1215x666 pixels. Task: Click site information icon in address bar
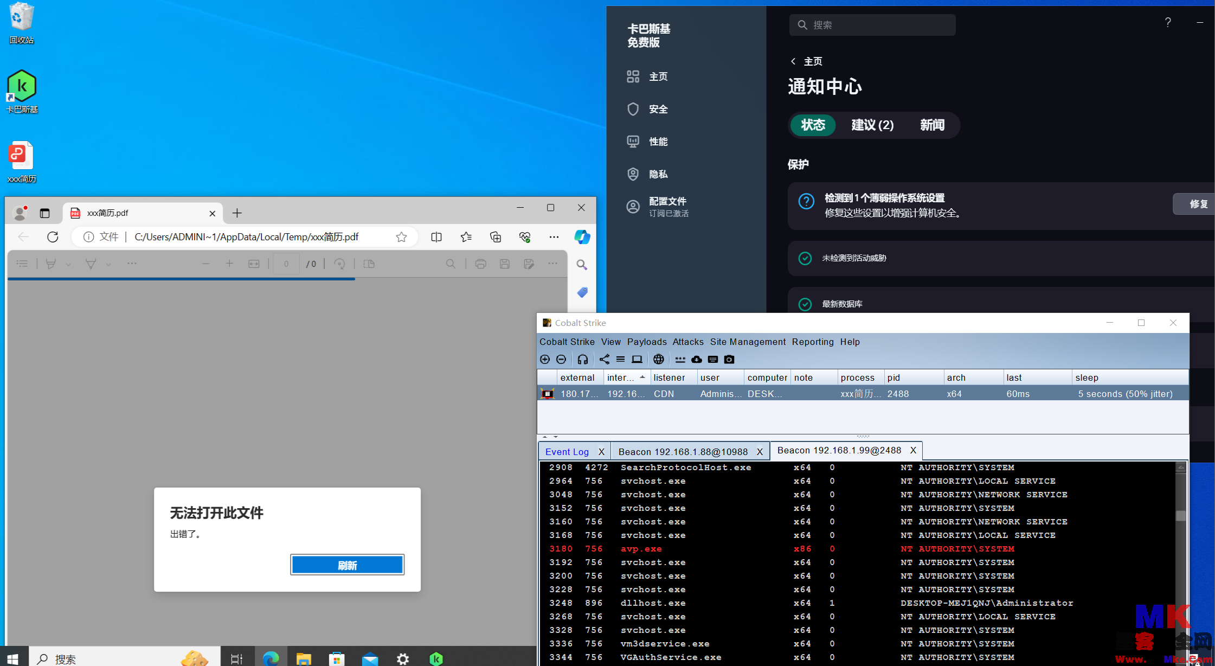[x=88, y=237]
